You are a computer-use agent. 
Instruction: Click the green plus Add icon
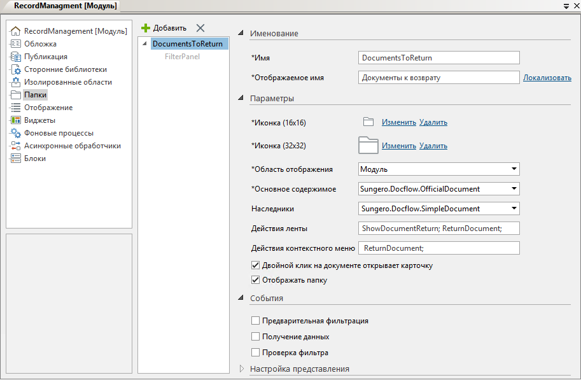click(146, 28)
